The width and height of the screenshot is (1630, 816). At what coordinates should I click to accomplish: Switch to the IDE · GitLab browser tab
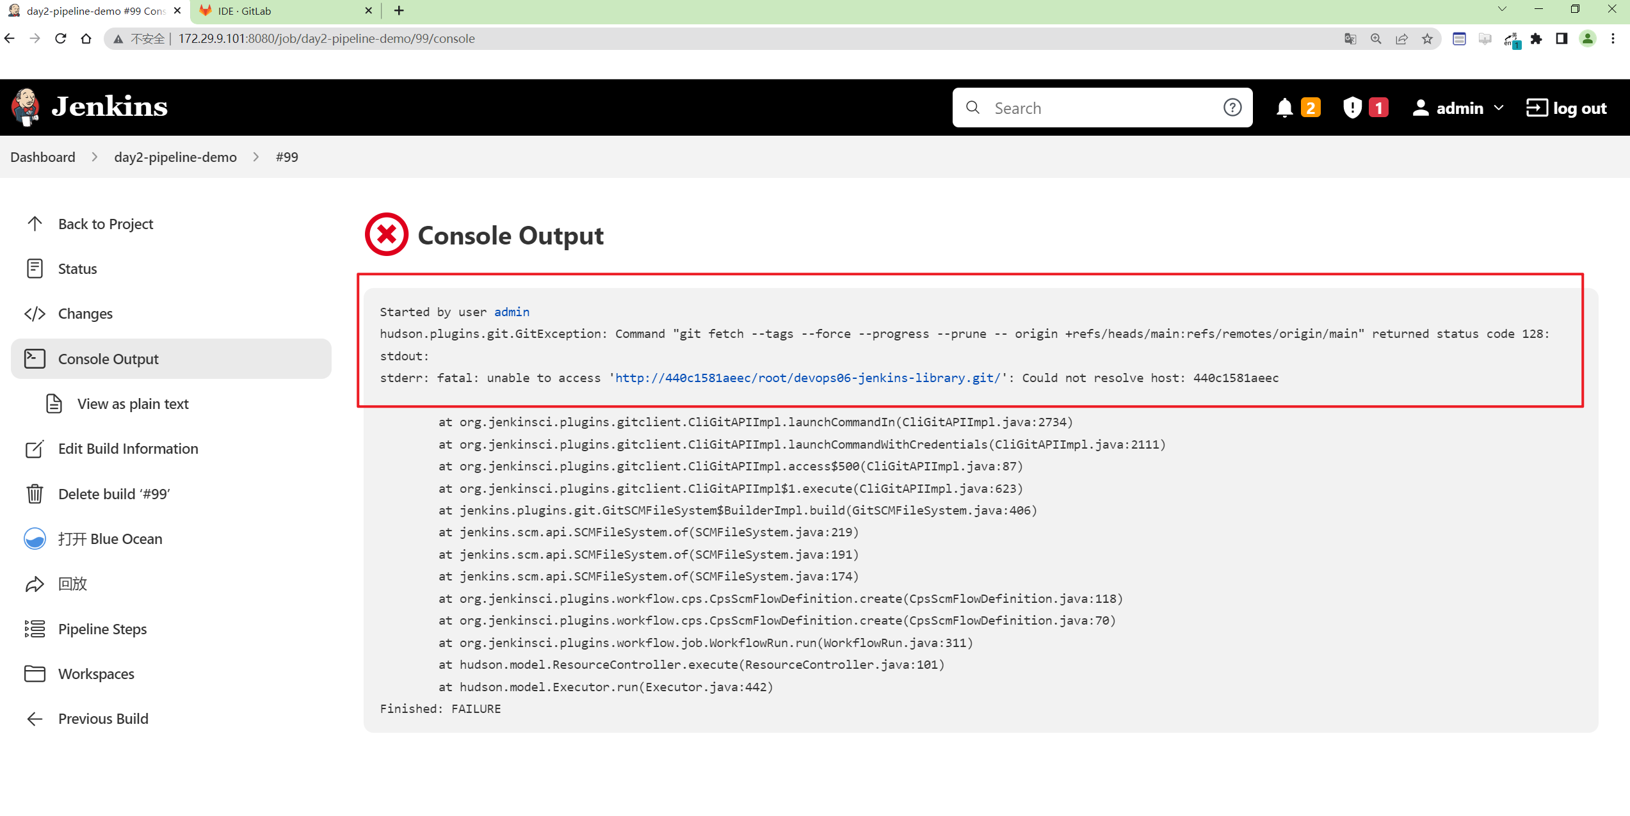(x=285, y=11)
